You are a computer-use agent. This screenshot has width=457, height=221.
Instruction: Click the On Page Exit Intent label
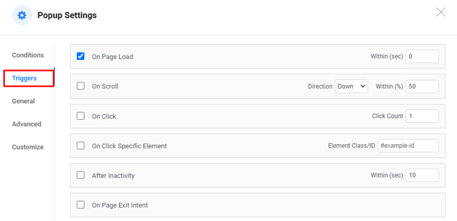[120, 205]
